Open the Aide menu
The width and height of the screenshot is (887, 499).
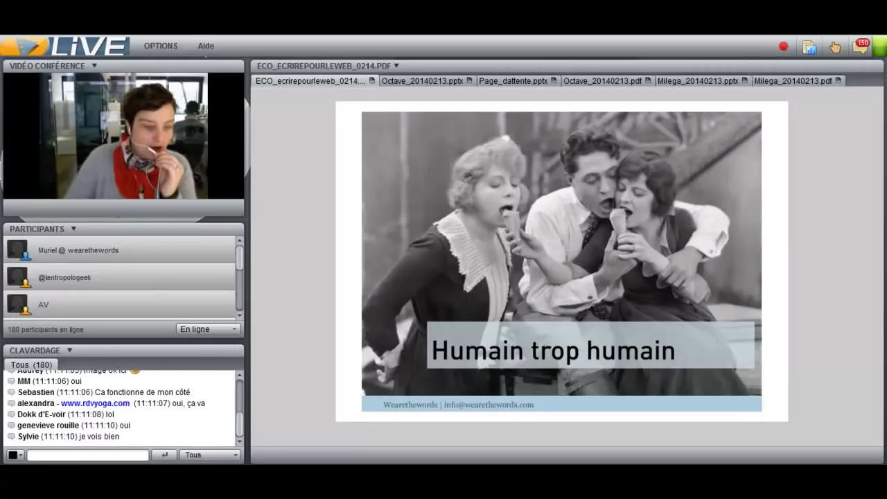pyautogui.click(x=206, y=46)
